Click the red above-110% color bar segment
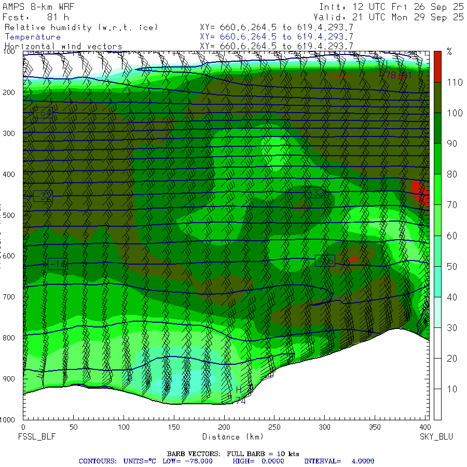This screenshot has height=467, width=467. (x=437, y=66)
